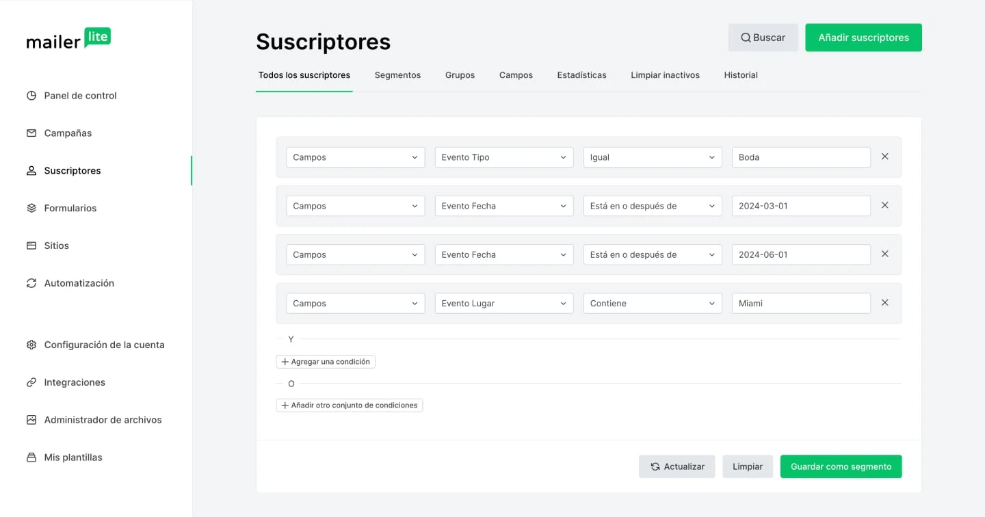985x517 pixels.
Task: Delete the Miami filter condition
Action: [884, 303]
